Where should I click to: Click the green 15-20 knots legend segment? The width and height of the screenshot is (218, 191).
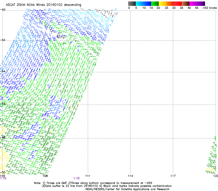click(x=155, y=4)
